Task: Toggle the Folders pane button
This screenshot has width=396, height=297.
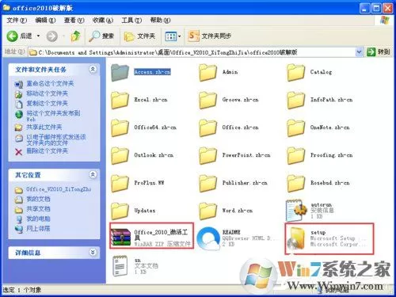Action: tap(139, 36)
